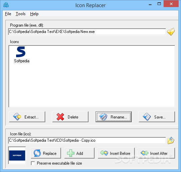Click the Softpedia label under the S icon
This screenshot has width=181, height=172.
tap(21, 61)
